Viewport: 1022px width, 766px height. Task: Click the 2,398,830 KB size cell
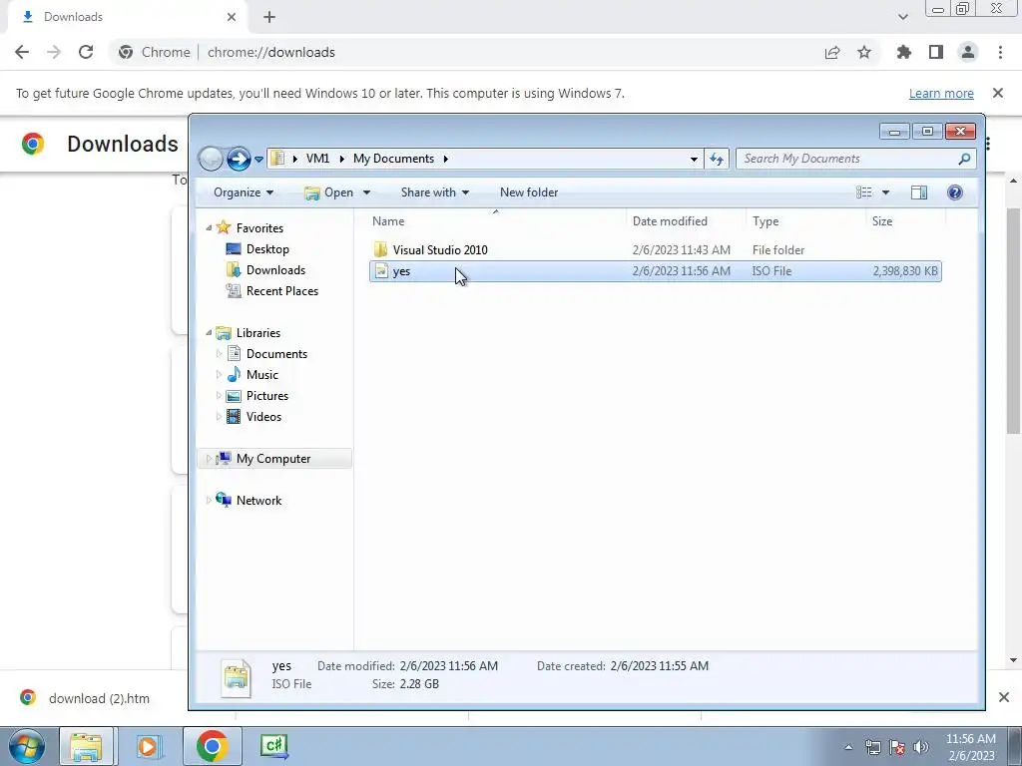(x=905, y=271)
